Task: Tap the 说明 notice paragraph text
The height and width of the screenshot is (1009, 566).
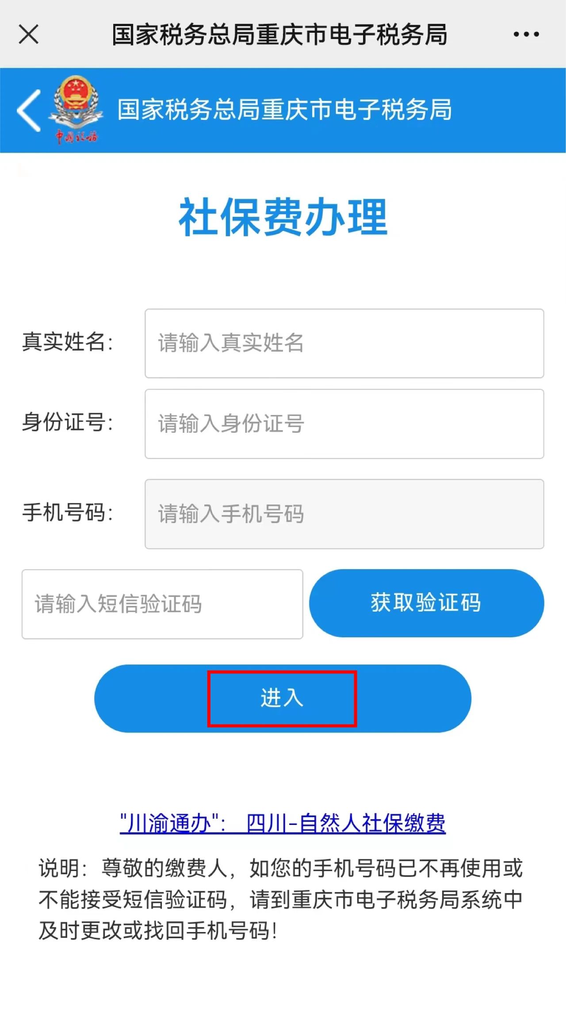Action: [x=280, y=899]
